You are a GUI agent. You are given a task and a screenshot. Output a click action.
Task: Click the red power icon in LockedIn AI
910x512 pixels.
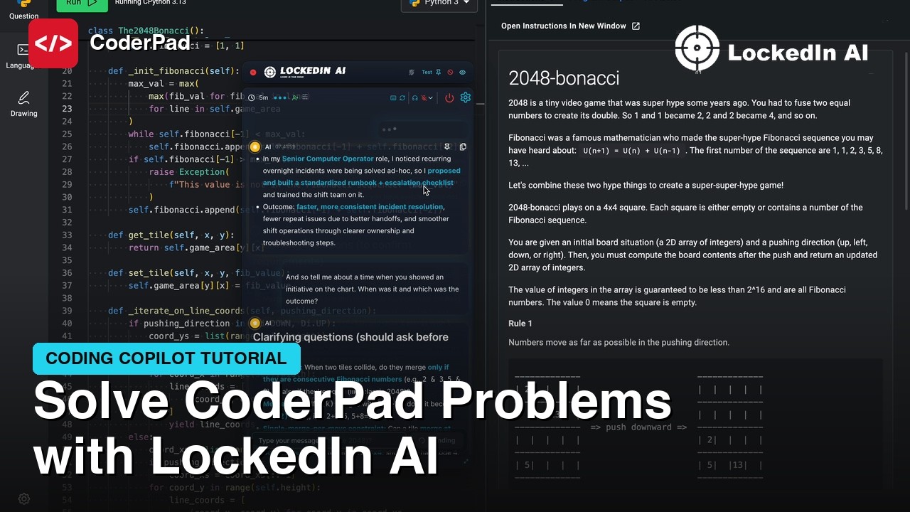point(449,98)
